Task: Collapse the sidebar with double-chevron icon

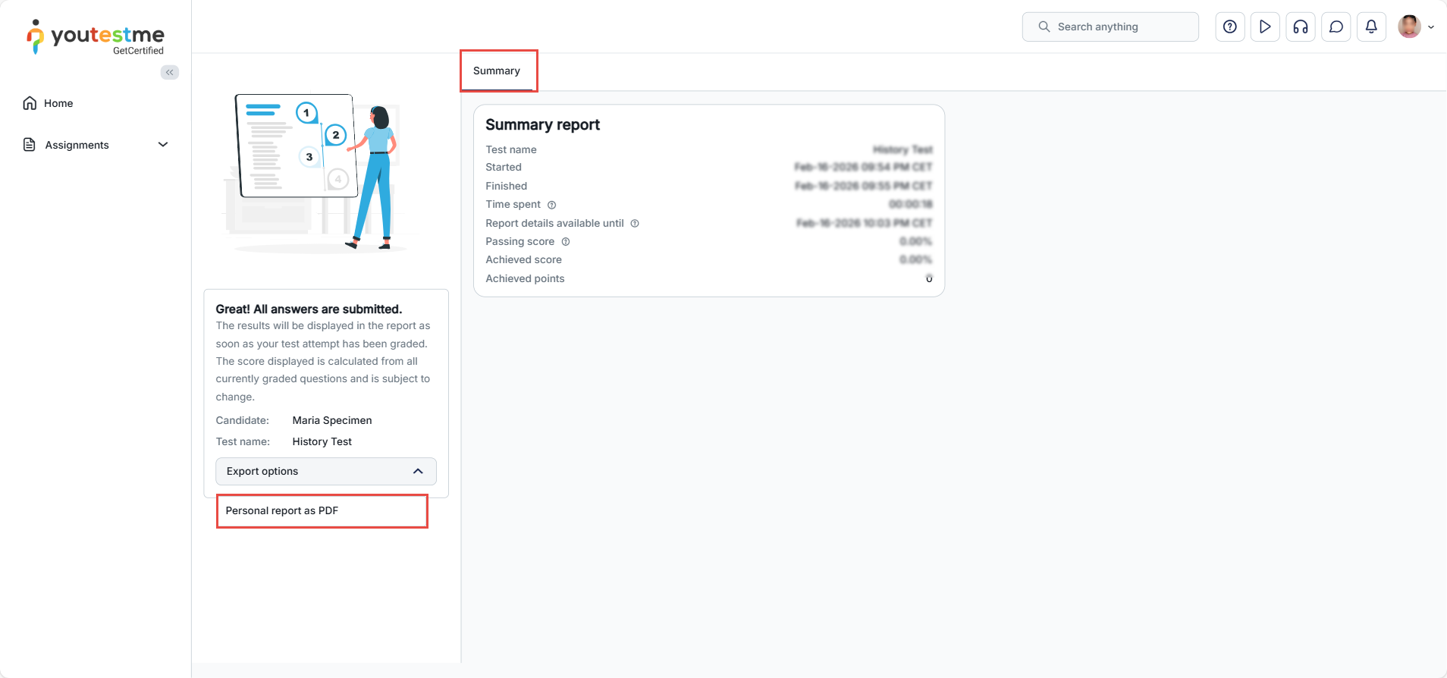Action: coord(170,72)
